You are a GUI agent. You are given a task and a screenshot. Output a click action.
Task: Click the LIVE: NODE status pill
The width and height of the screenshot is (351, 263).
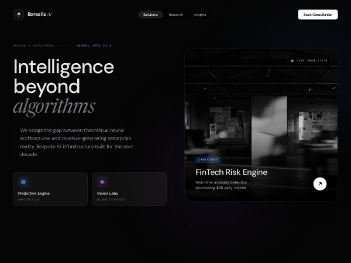tap(309, 61)
